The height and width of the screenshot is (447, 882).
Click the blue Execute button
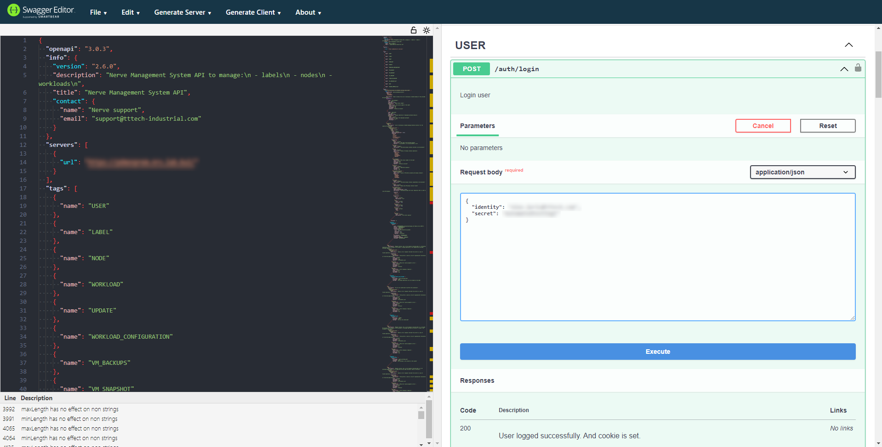pos(657,352)
